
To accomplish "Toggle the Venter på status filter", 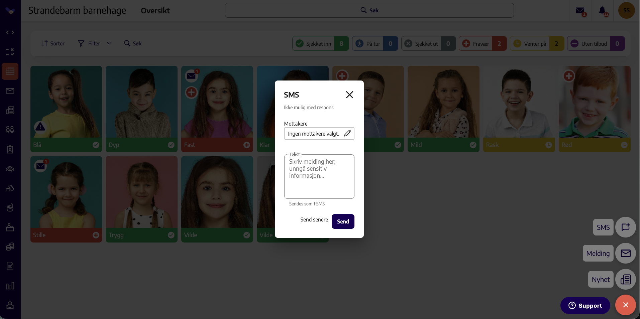I will 537,43.
